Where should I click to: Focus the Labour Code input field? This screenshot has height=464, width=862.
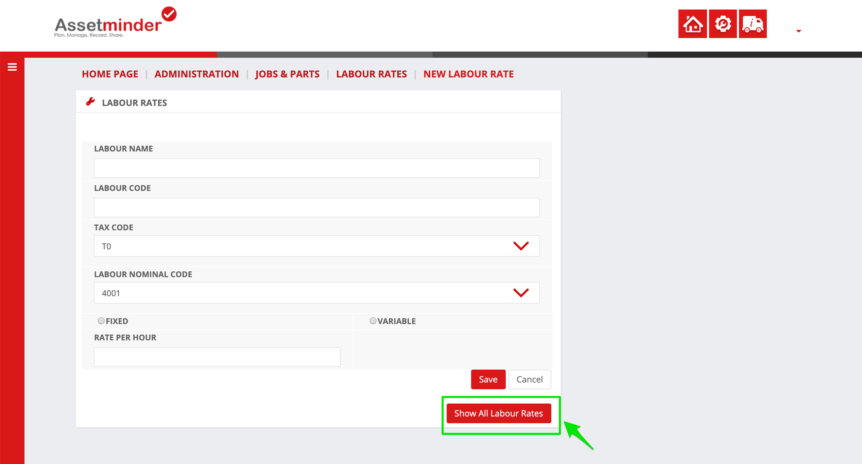316,208
